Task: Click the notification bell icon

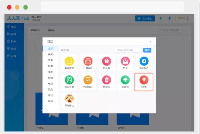Action: click(161, 18)
